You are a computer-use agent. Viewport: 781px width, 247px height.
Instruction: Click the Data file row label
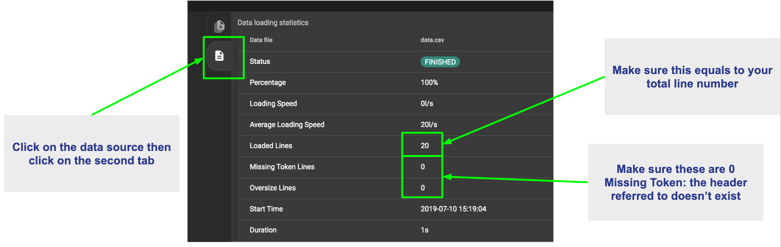click(x=261, y=40)
